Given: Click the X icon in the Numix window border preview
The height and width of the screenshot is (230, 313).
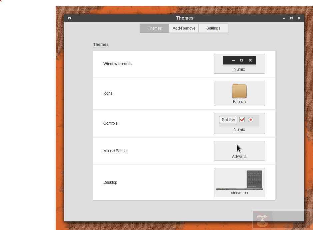Looking at the screenshot, I should pos(250,60).
